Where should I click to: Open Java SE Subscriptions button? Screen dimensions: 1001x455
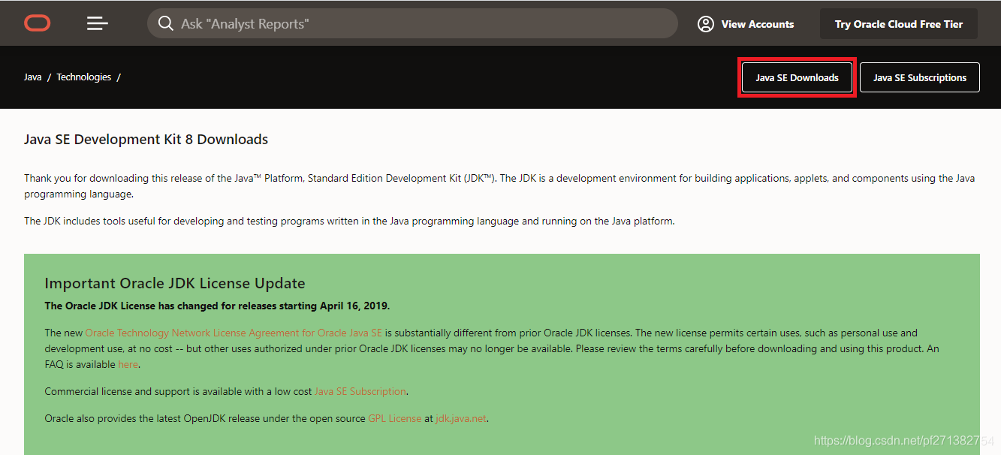click(x=919, y=77)
